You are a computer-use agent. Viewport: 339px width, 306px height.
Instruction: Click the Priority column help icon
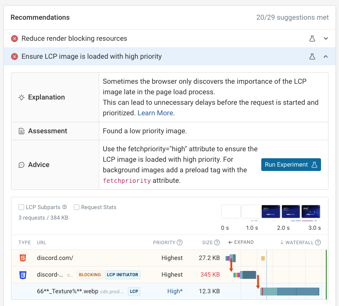tap(180, 242)
